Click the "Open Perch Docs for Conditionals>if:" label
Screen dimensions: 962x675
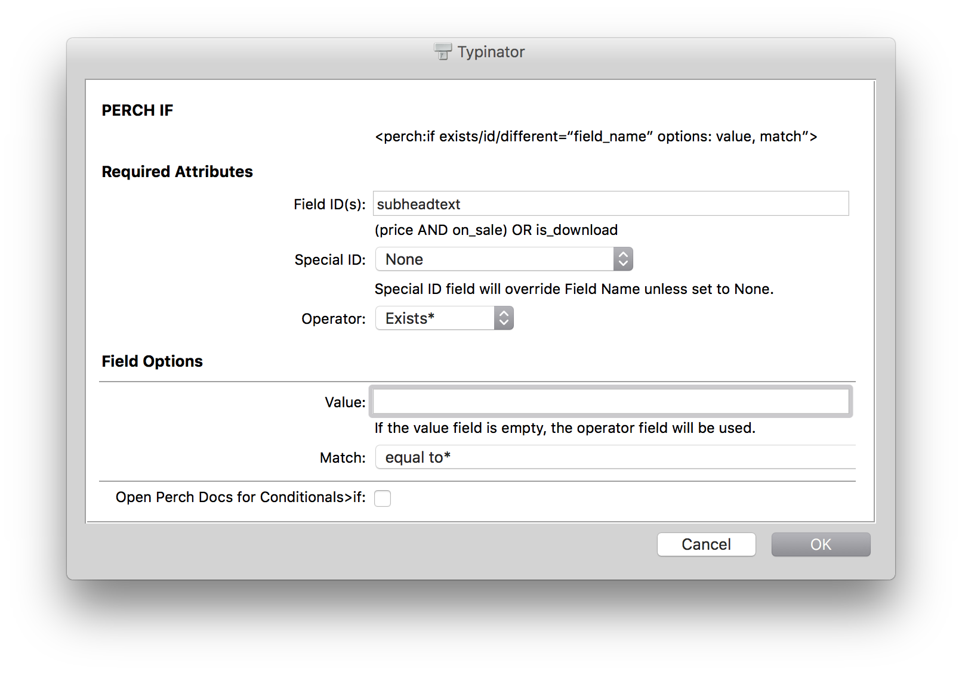click(240, 497)
